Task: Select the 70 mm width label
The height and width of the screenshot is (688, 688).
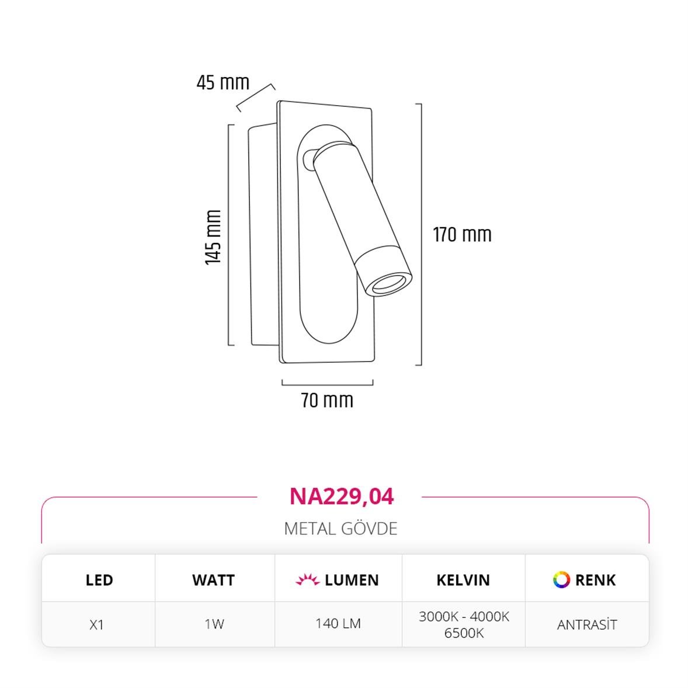Action: coord(327,401)
